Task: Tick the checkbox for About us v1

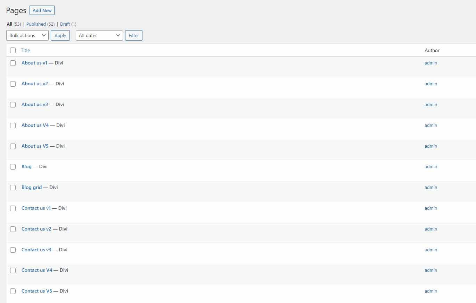Action: pos(13,63)
